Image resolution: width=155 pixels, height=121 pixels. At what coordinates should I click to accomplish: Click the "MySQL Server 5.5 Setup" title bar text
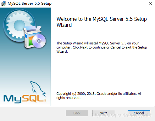(x=30, y=3)
